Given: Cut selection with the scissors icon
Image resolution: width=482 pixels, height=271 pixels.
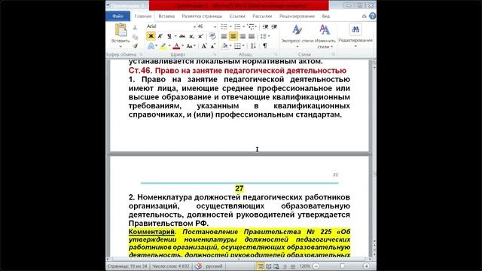Looking at the screenshot, I should click(x=135, y=28).
